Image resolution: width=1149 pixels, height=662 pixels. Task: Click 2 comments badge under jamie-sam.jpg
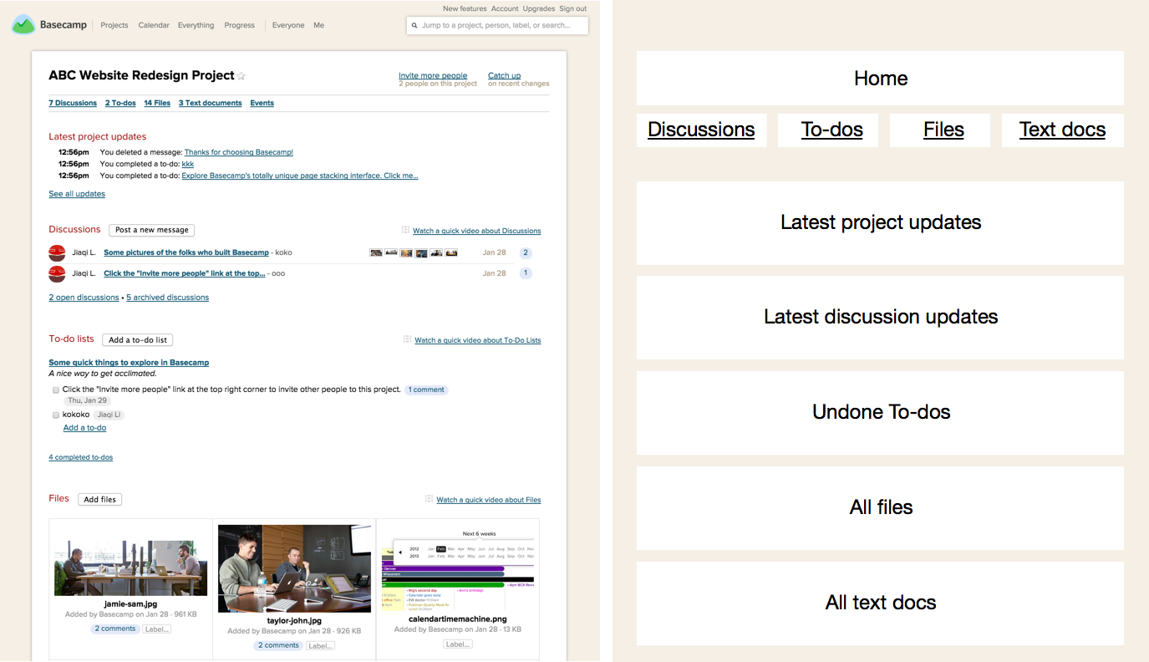(115, 629)
